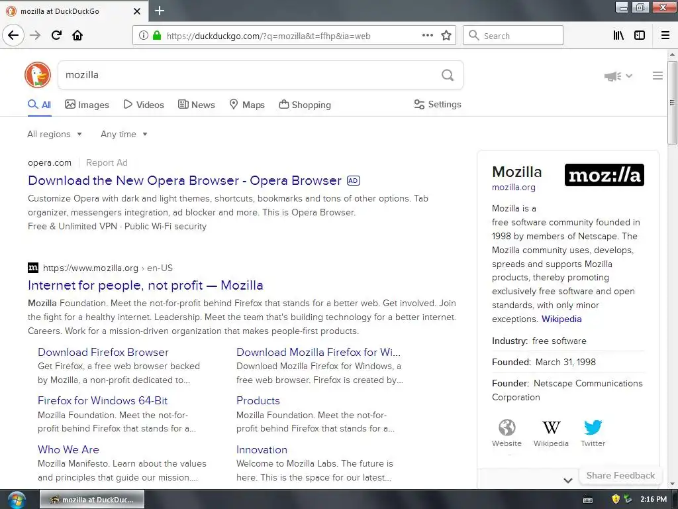Screen dimensions: 678x509
Task: Switch to the Images tab
Action: [87, 105]
